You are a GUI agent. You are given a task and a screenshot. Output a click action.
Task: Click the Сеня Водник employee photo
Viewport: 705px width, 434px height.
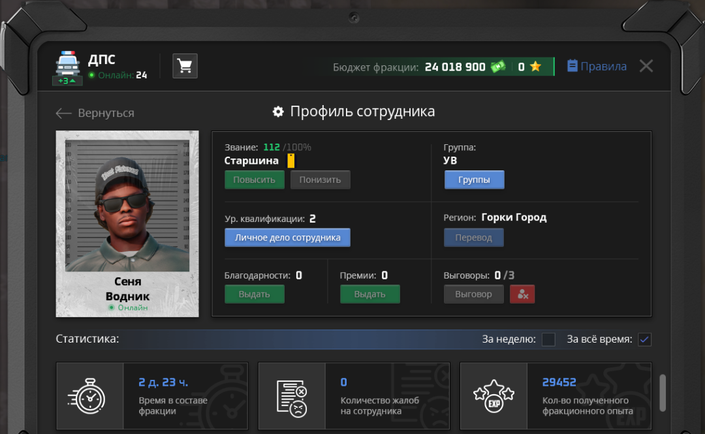coord(127,206)
